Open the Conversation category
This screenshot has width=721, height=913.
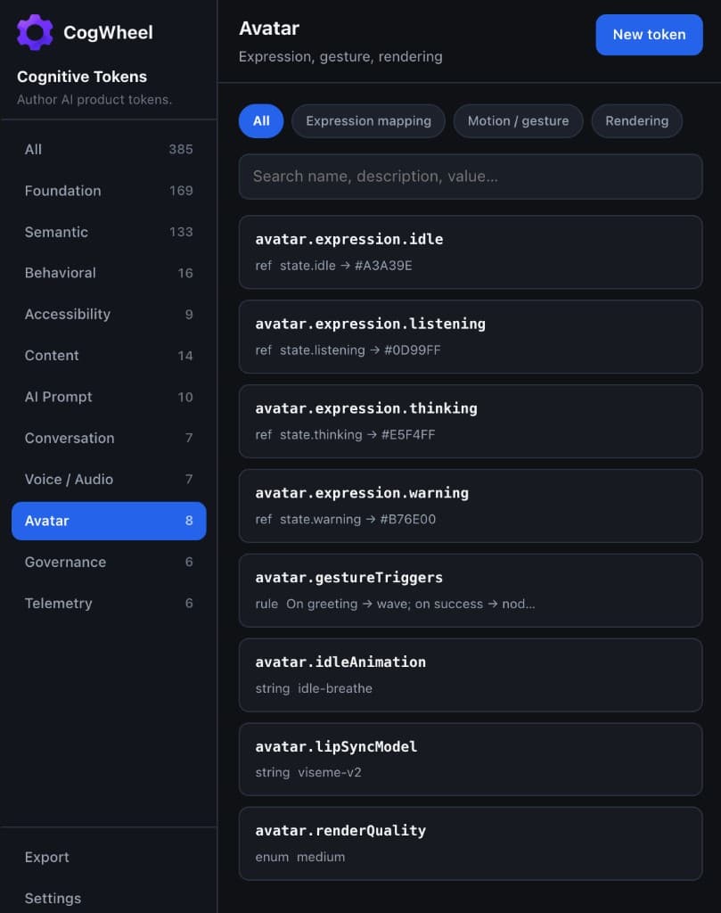click(109, 439)
